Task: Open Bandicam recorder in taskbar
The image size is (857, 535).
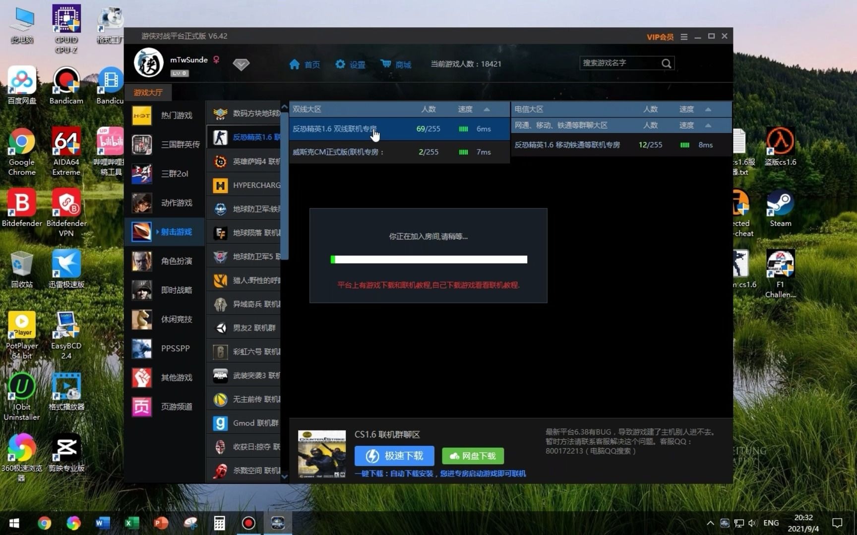Action: point(248,523)
